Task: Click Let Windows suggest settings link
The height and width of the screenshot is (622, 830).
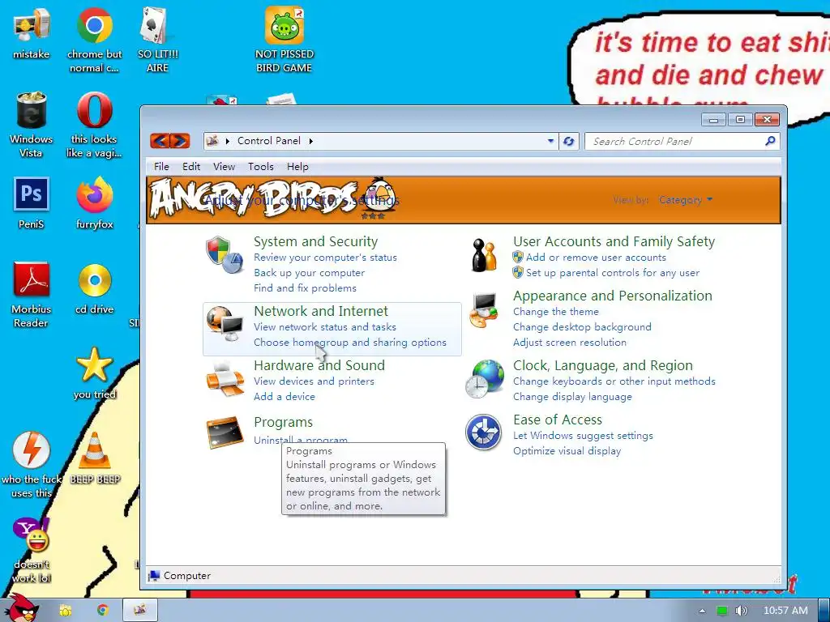Action: [583, 436]
